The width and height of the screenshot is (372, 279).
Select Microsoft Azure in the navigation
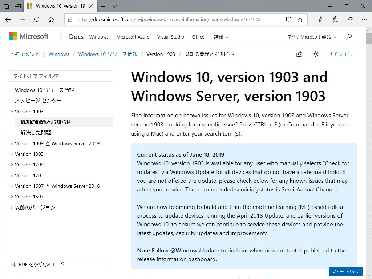coord(132,37)
